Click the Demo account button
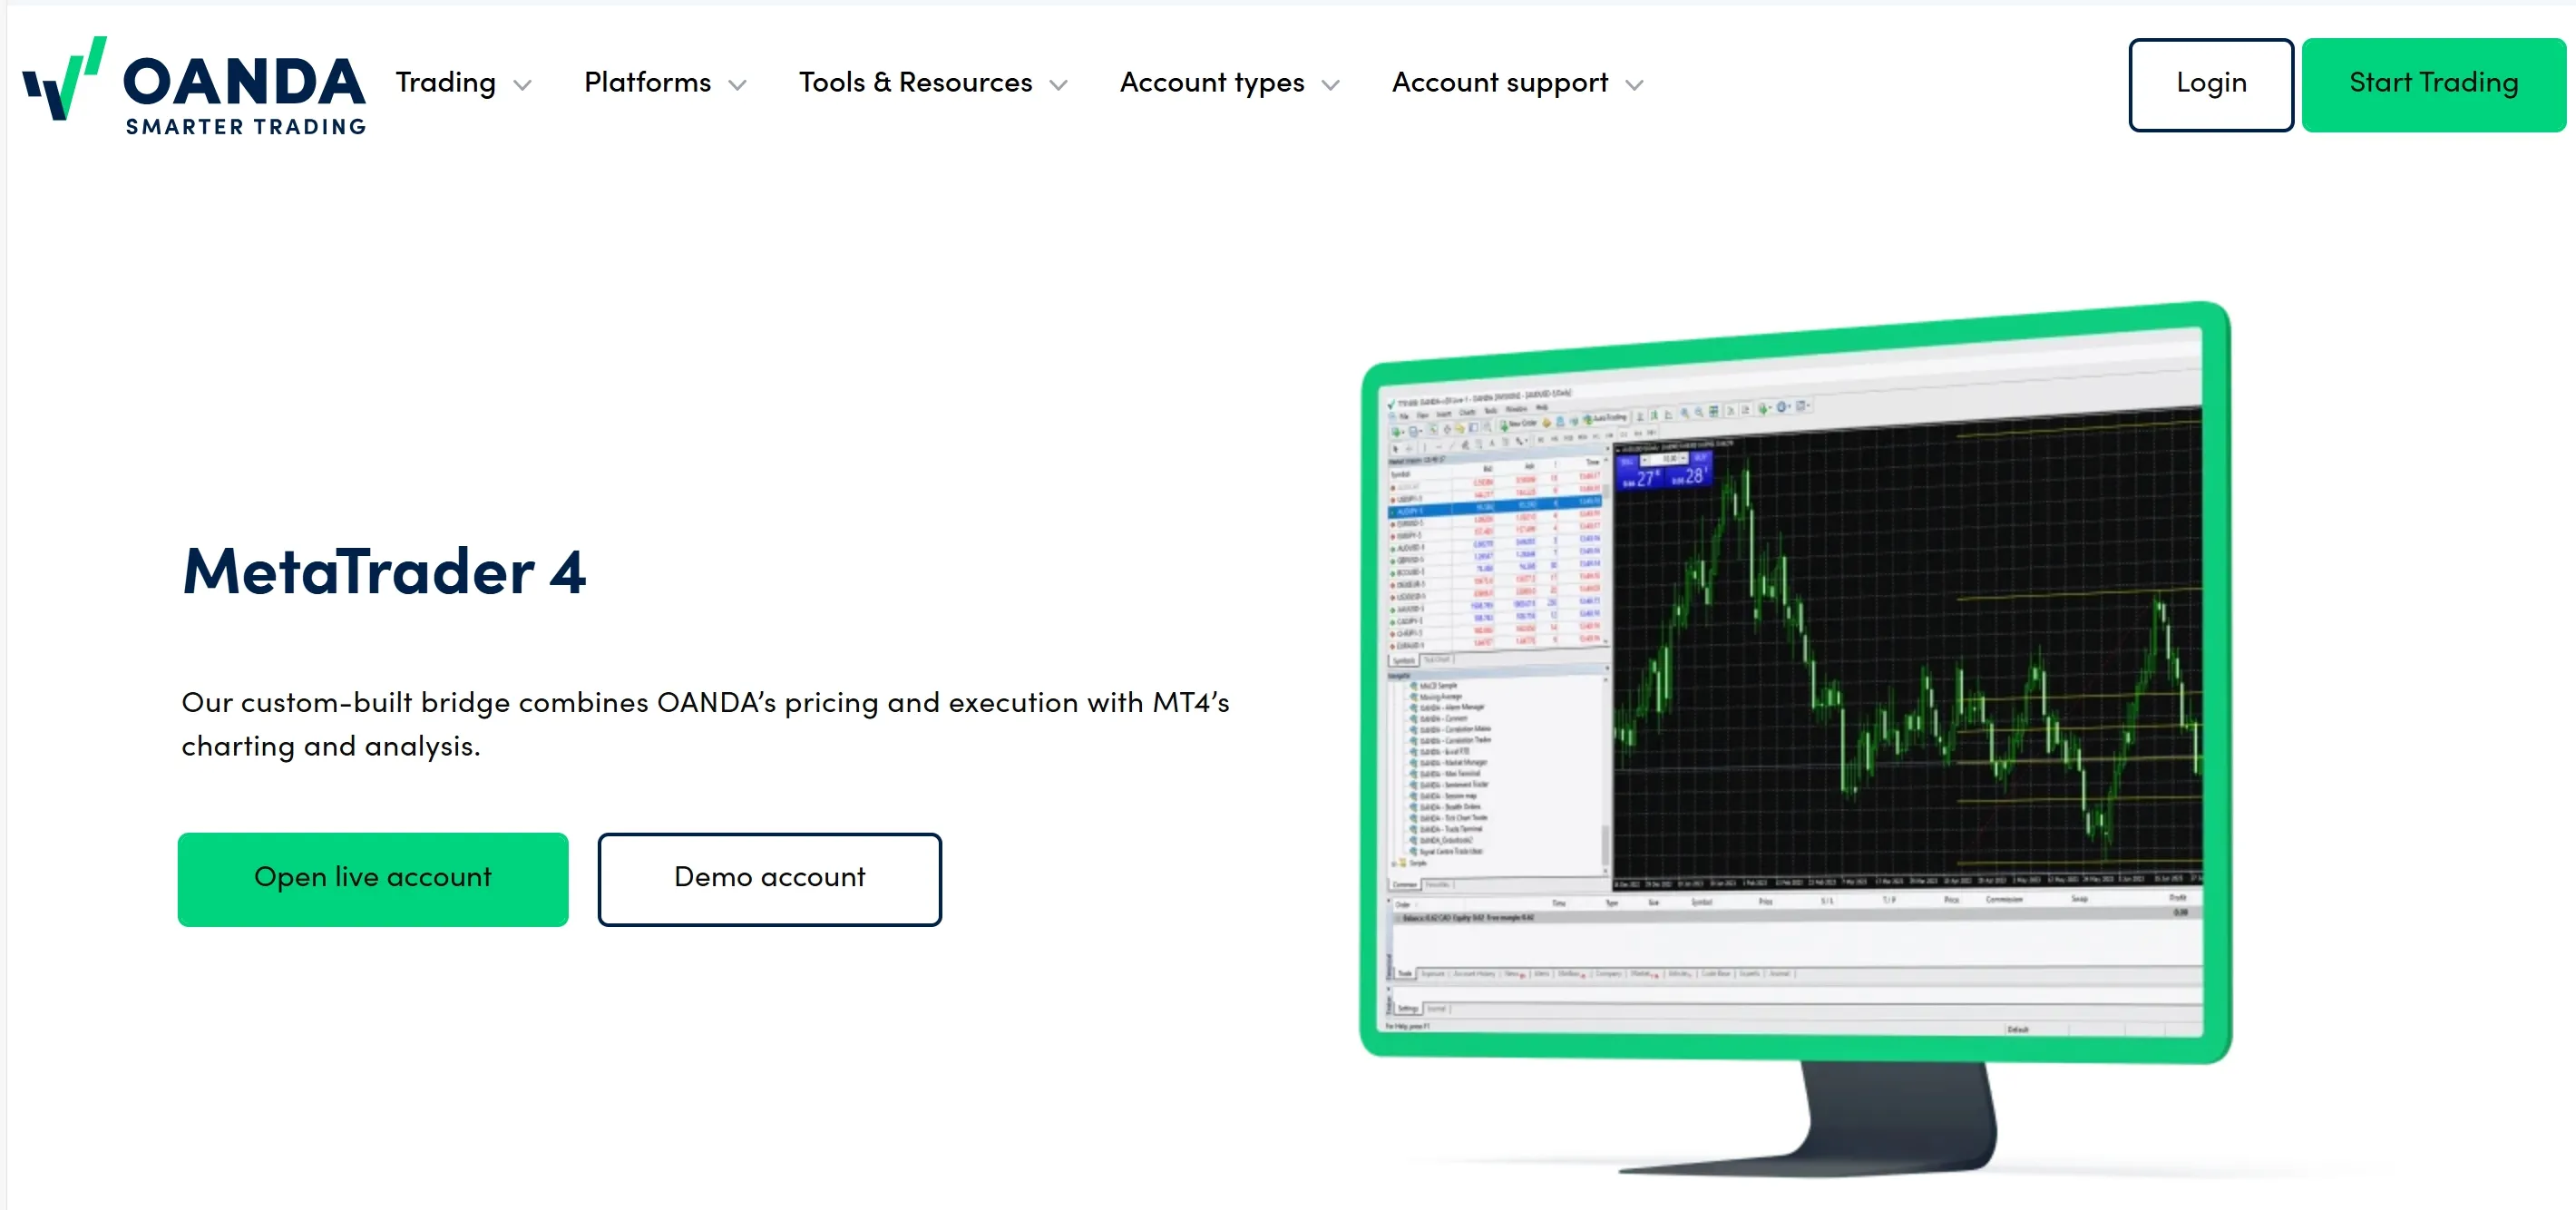The image size is (2576, 1210). [769, 879]
